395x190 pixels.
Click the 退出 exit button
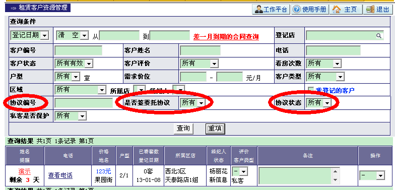click(378, 10)
